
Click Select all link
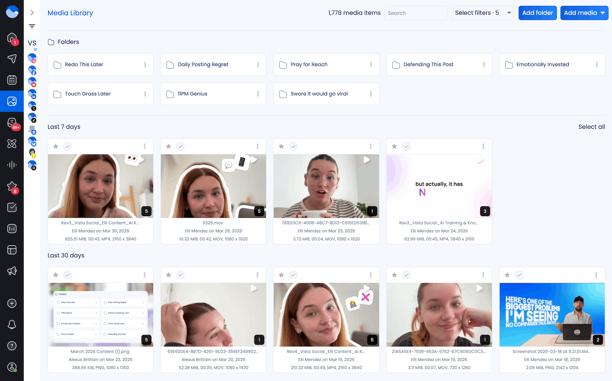click(x=591, y=127)
